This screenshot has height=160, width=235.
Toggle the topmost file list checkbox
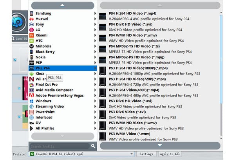(x=15, y=60)
